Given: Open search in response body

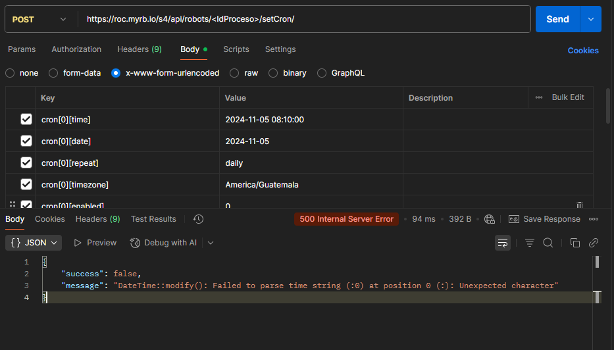Looking at the screenshot, I should tap(548, 243).
